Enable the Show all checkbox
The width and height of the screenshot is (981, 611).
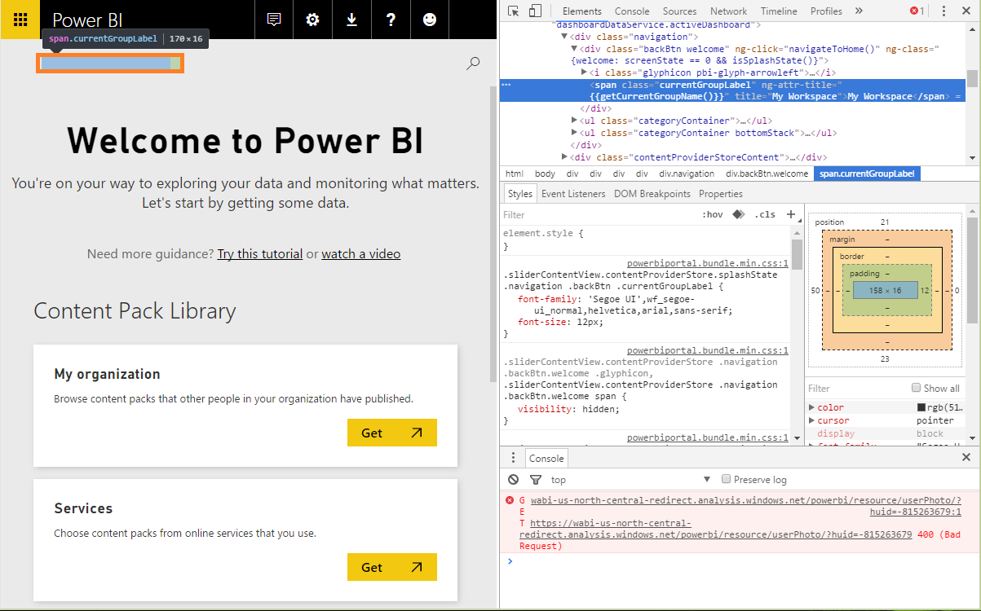coord(917,388)
